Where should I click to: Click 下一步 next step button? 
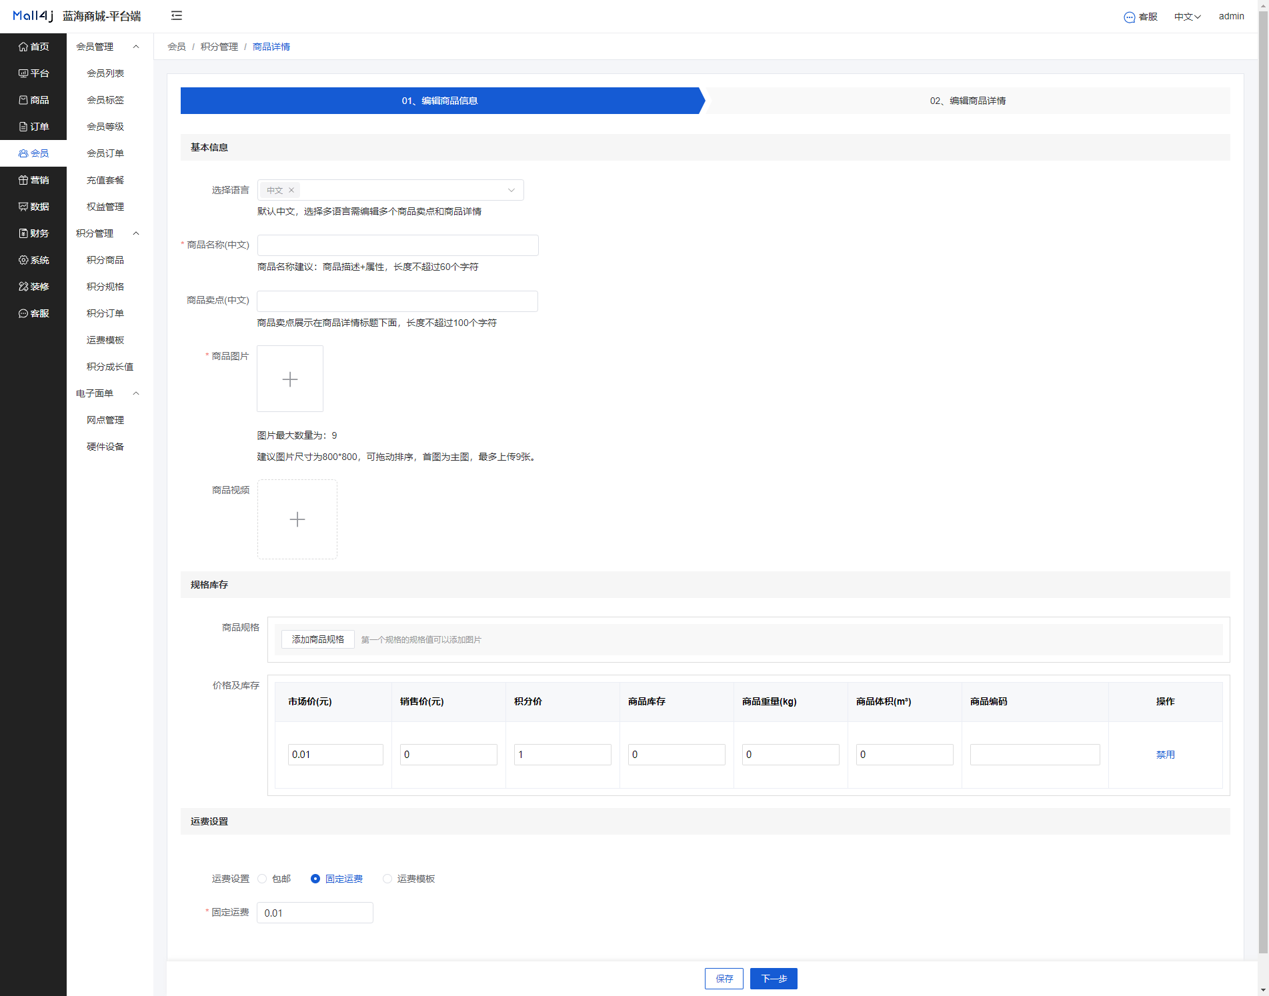[774, 979]
